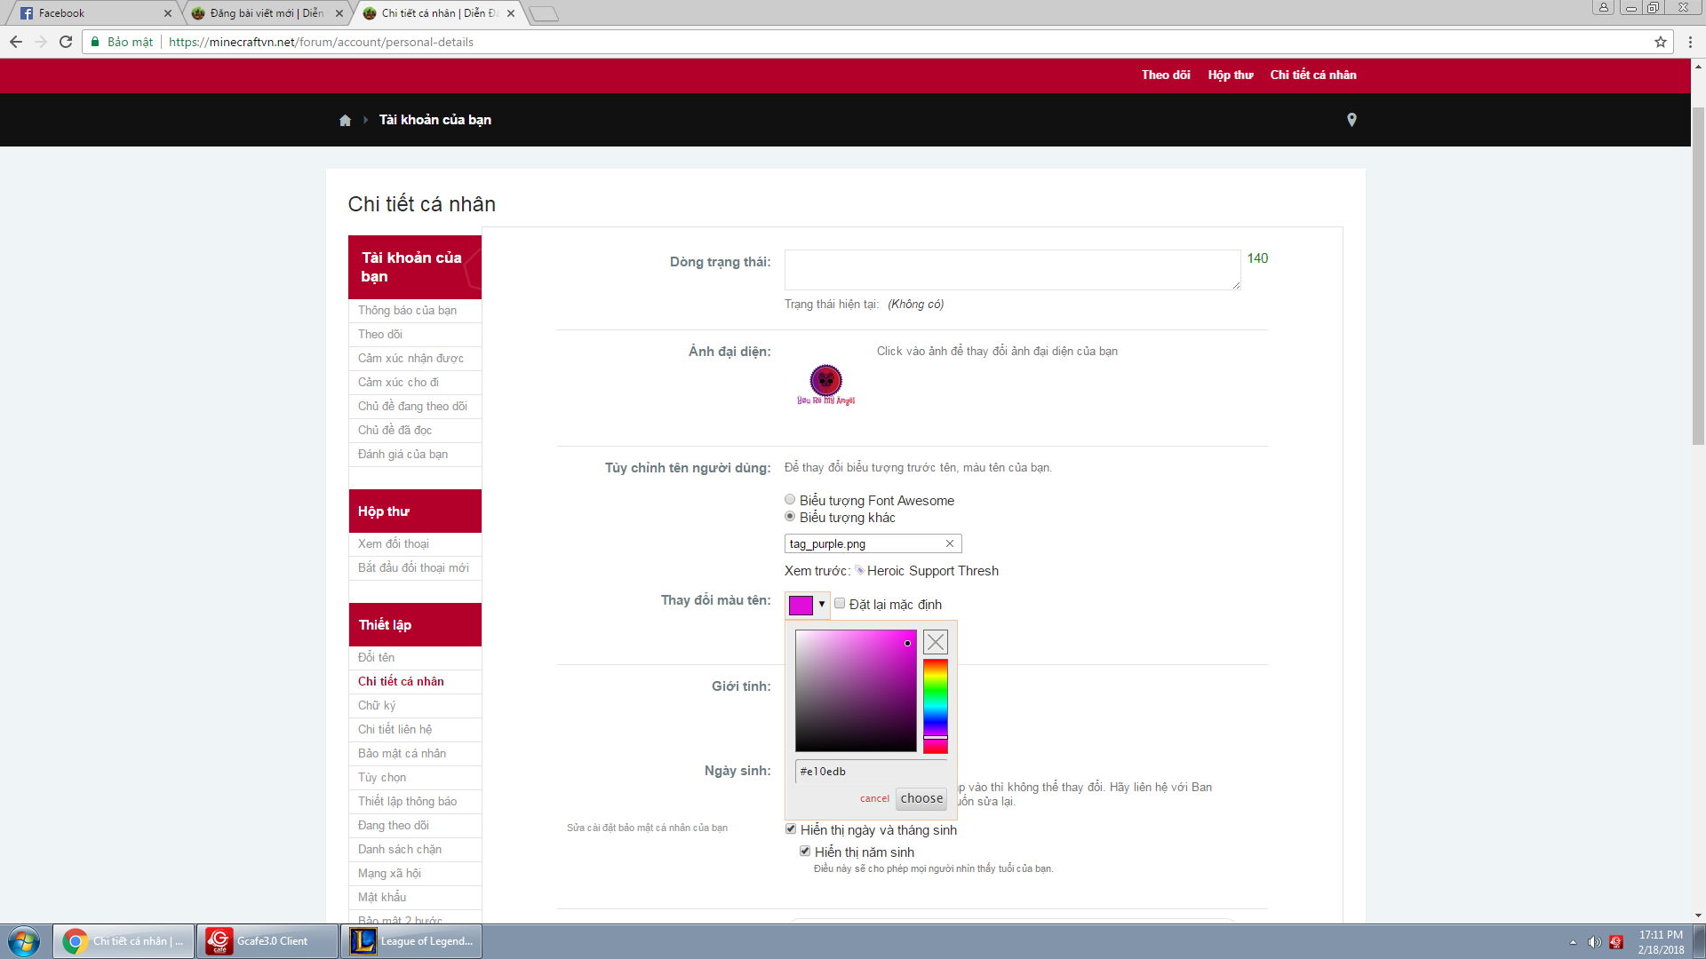The height and width of the screenshot is (959, 1706).
Task: Select Biểu tượng Font Awesome radio button
Action: coord(790,500)
